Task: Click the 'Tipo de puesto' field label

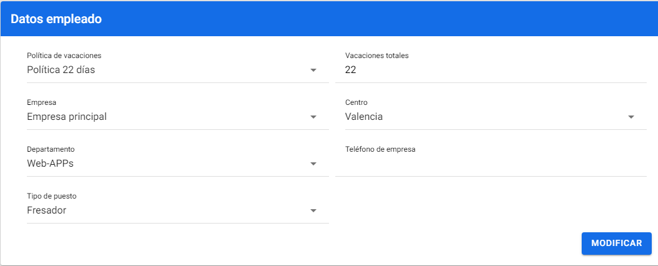Action: [x=52, y=196]
